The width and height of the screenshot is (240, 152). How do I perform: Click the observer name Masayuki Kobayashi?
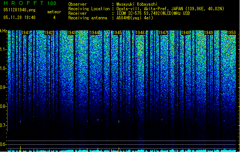(x=137, y=4)
